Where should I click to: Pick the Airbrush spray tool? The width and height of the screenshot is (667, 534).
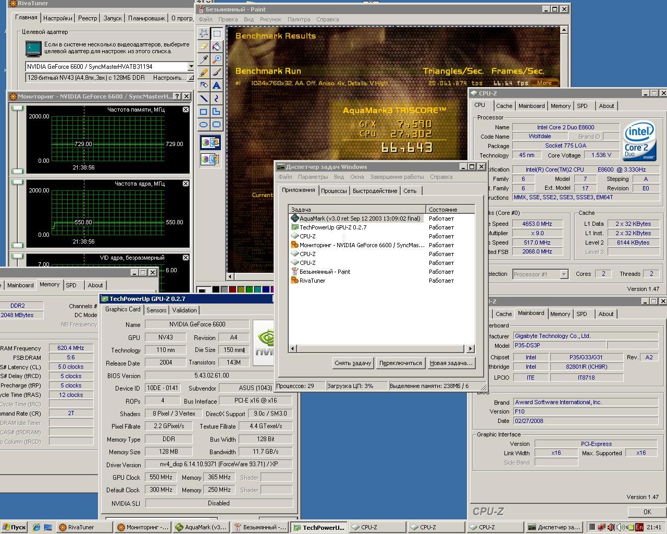point(204,85)
